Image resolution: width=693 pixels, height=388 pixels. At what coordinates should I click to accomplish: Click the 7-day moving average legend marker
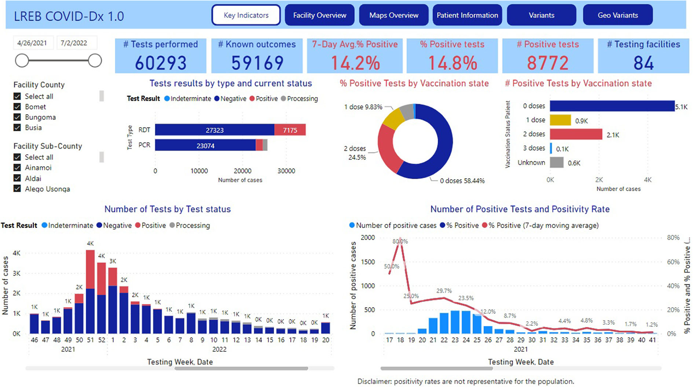pyautogui.click(x=485, y=225)
